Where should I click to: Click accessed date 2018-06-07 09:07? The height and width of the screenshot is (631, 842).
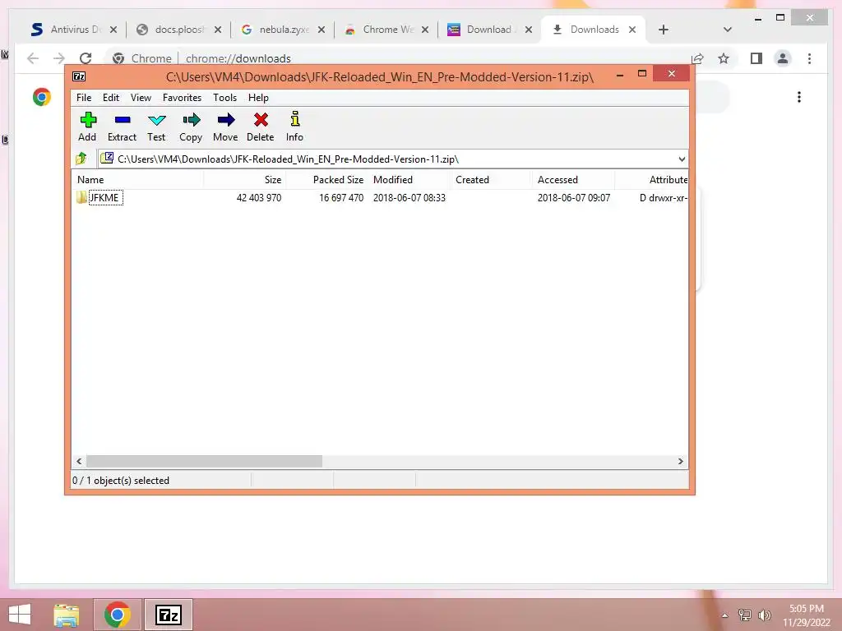(573, 197)
